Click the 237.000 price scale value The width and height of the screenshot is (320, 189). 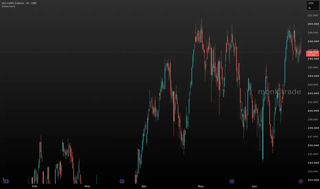point(313,137)
